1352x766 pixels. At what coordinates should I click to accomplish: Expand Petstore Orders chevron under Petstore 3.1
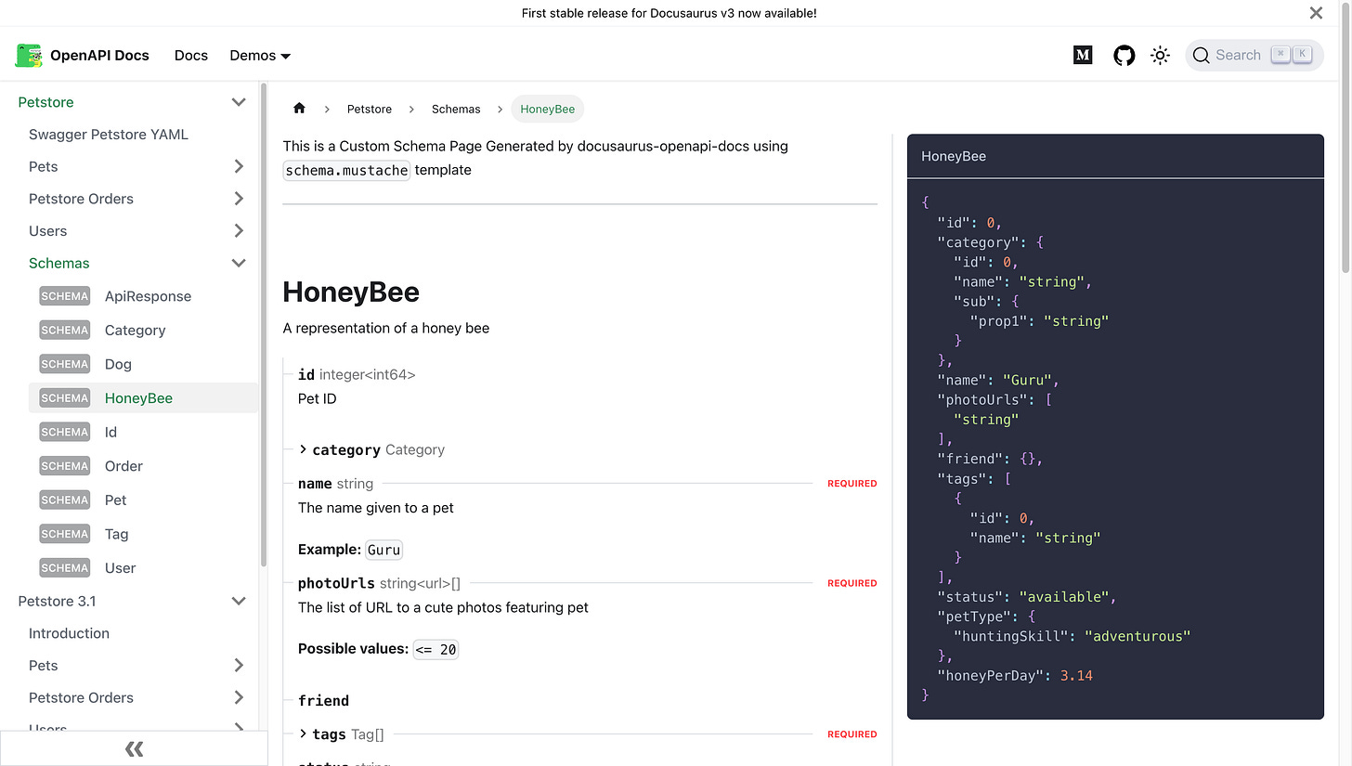(x=239, y=697)
